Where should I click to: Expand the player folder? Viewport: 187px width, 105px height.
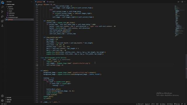tap(11, 11)
